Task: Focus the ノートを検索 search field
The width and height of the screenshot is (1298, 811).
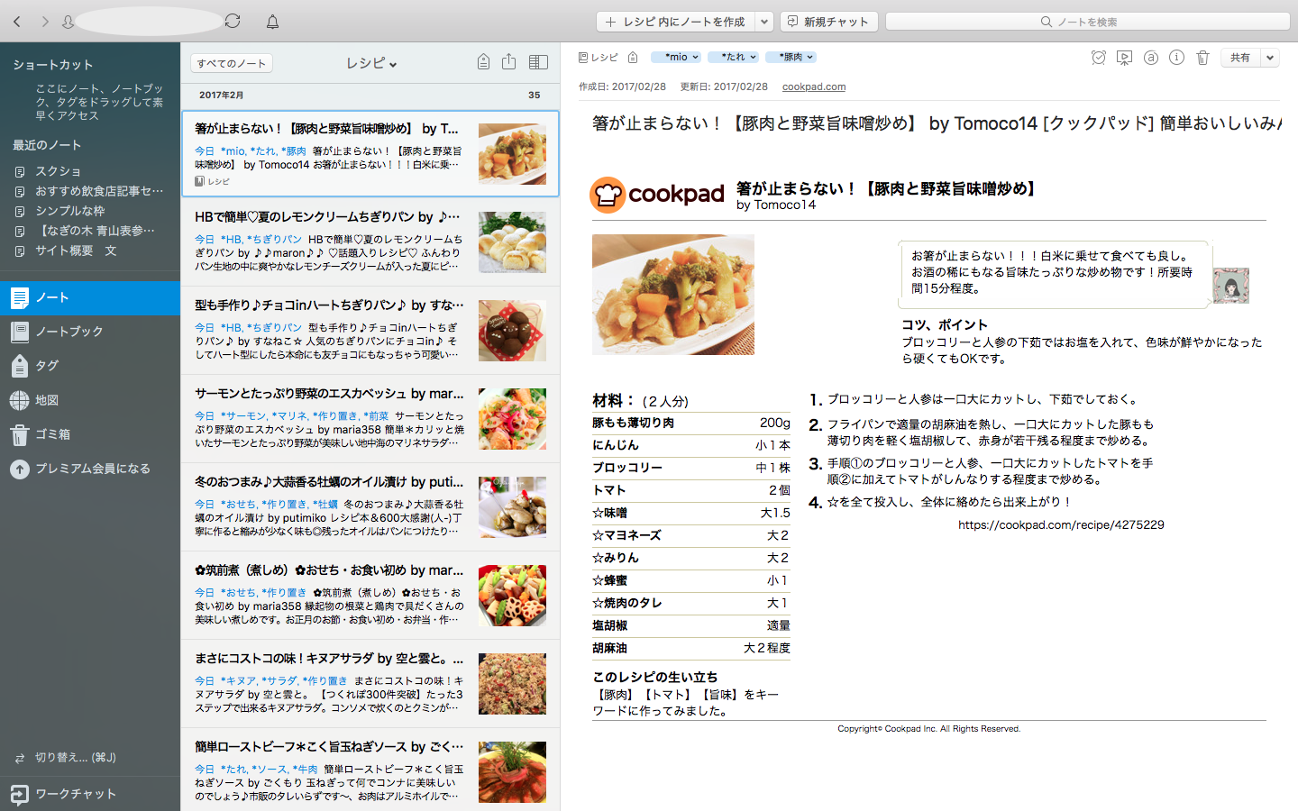Action: (x=1088, y=22)
